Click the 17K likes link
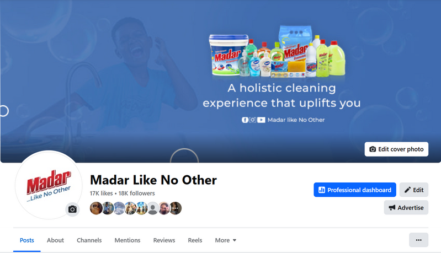This screenshot has height=253, width=441. pyautogui.click(x=101, y=193)
